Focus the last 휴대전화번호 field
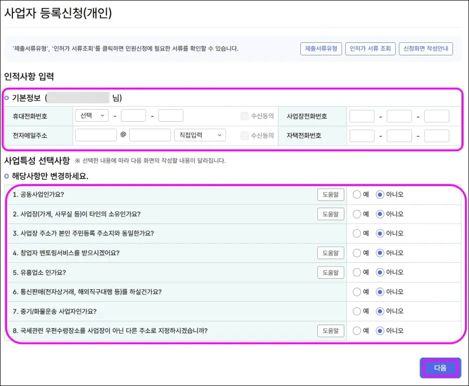The width and height of the screenshot is (469, 386). pyautogui.click(x=171, y=115)
